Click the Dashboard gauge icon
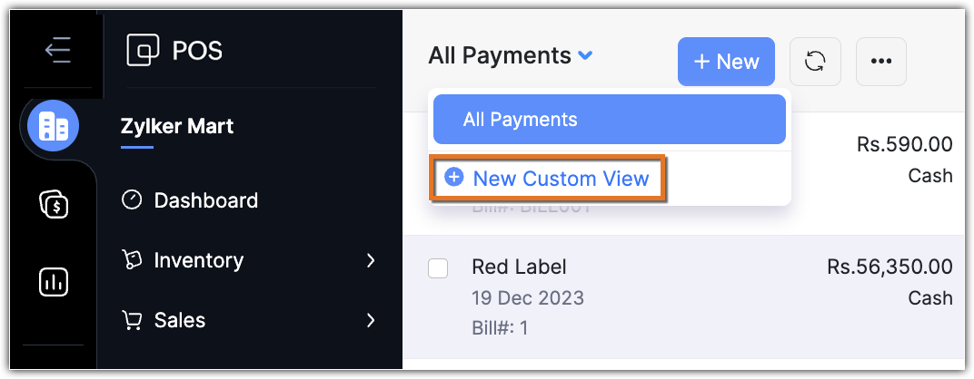The height and width of the screenshot is (379, 974). click(x=132, y=200)
